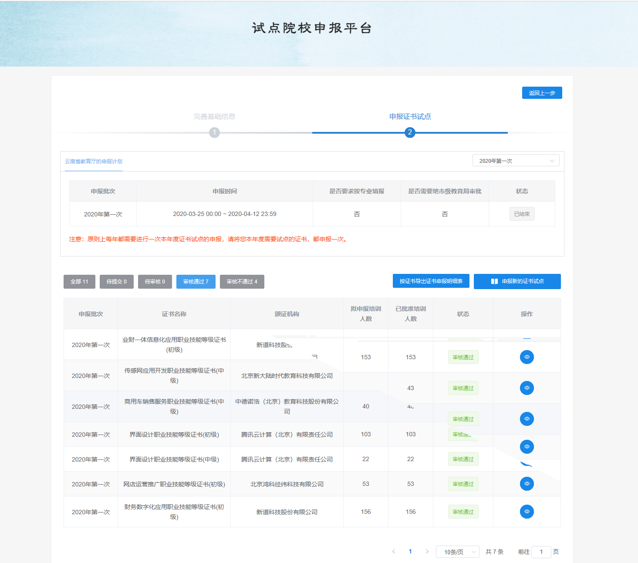This screenshot has height=563, width=638.
Task: View details of 财务数字化应用 certificate row
Action: tap(527, 512)
